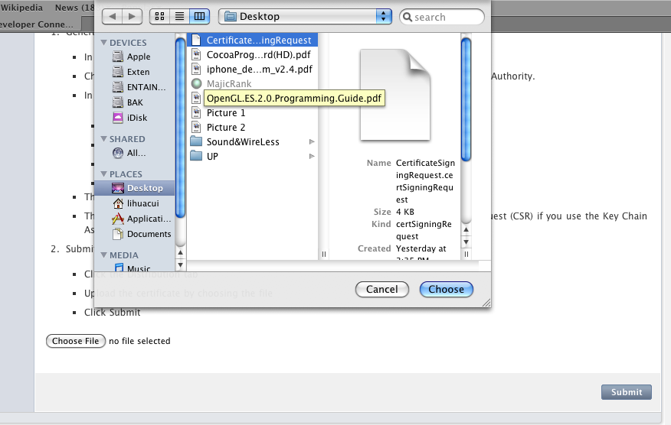Select iphone_de...m_v2.4.pdf file icon
The width and height of the screenshot is (671, 425).
point(196,70)
